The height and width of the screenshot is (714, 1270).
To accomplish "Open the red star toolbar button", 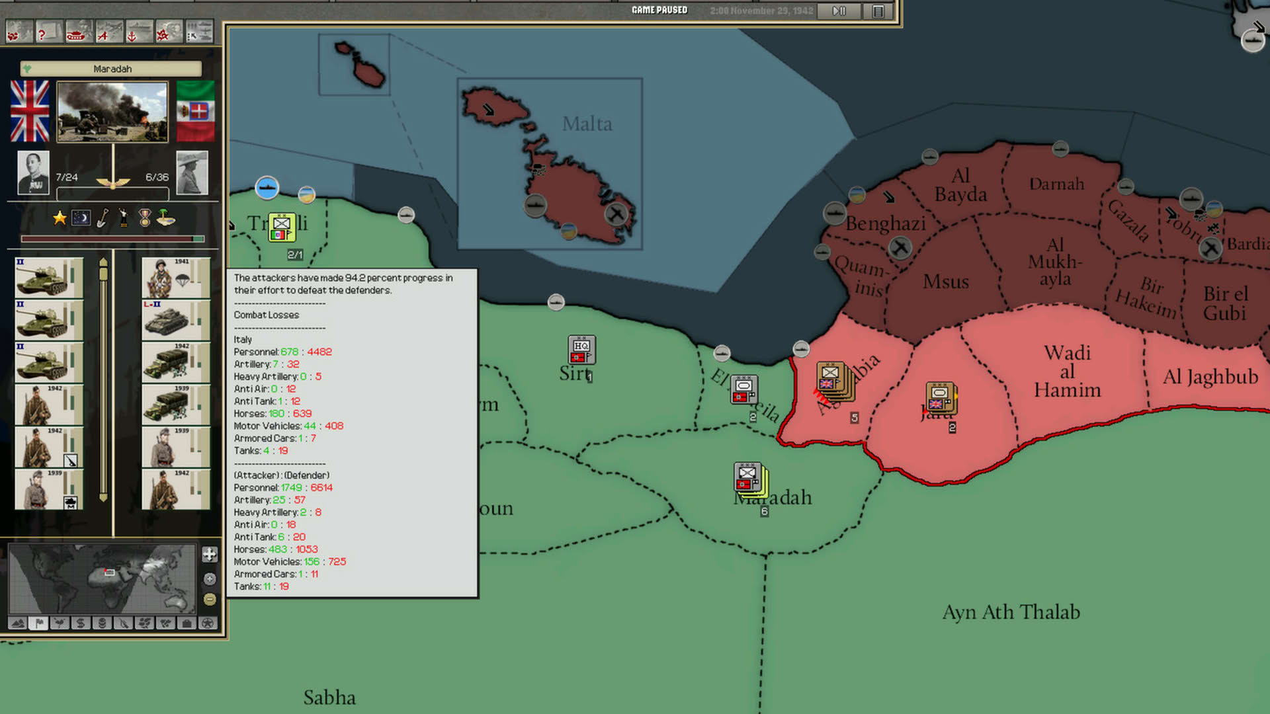I will 169,32.
